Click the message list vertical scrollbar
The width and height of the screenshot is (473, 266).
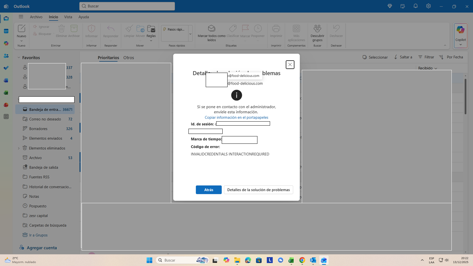465,96
